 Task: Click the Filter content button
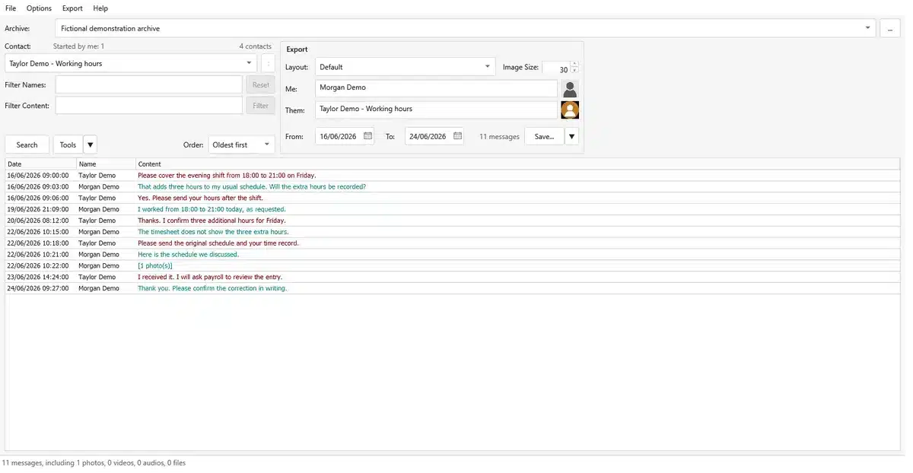pyautogui.click(x=260, y=106)
